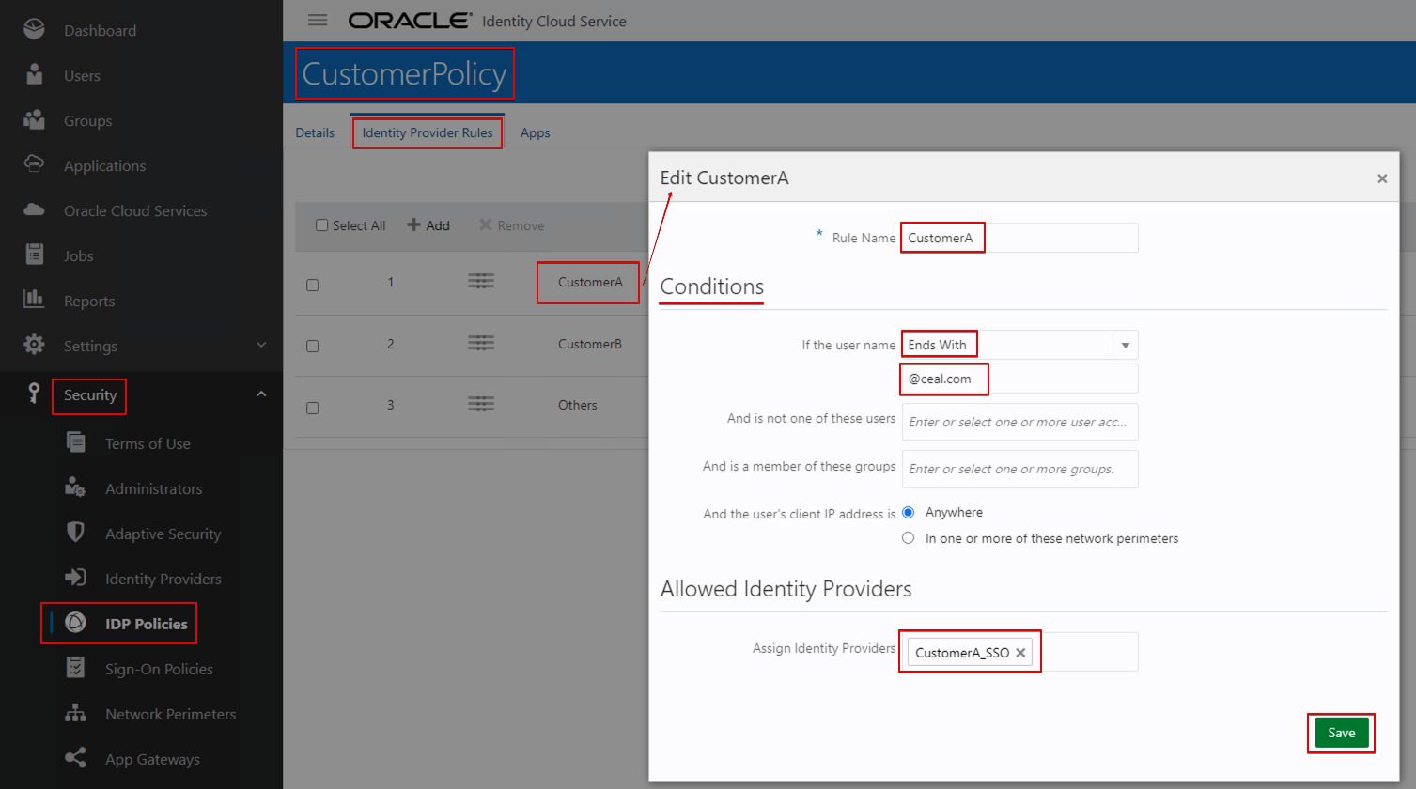
Task: Check the CustomerA rule checkbox
Action: [313, 285]
